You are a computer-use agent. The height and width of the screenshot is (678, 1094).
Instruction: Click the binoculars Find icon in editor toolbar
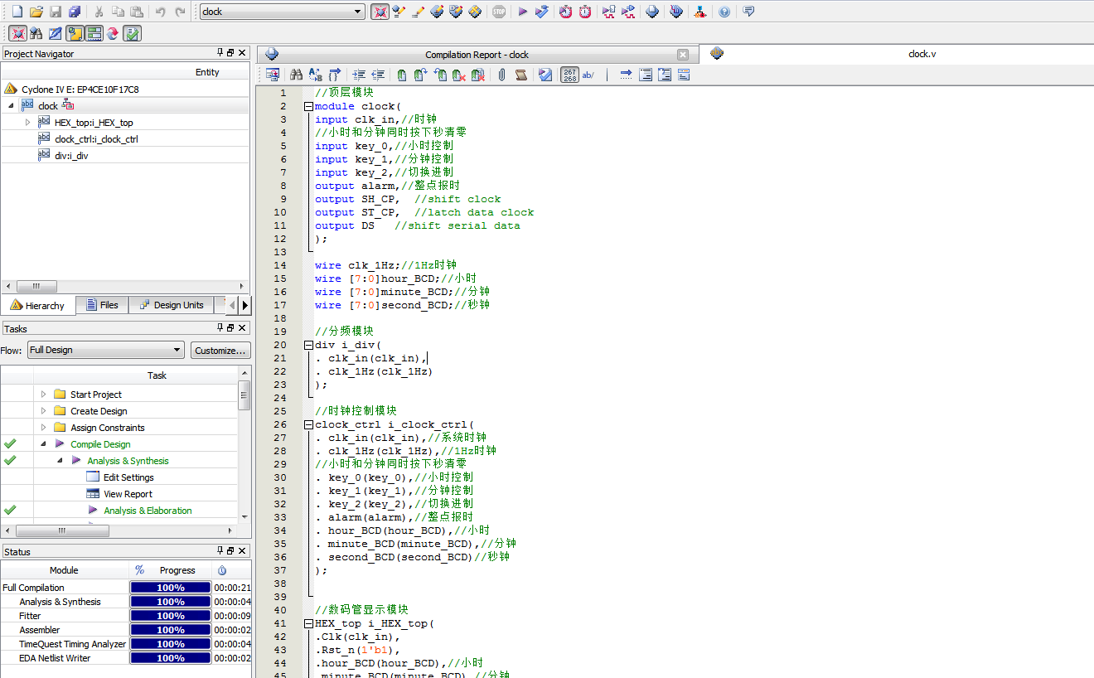click(x=296, y=75)
